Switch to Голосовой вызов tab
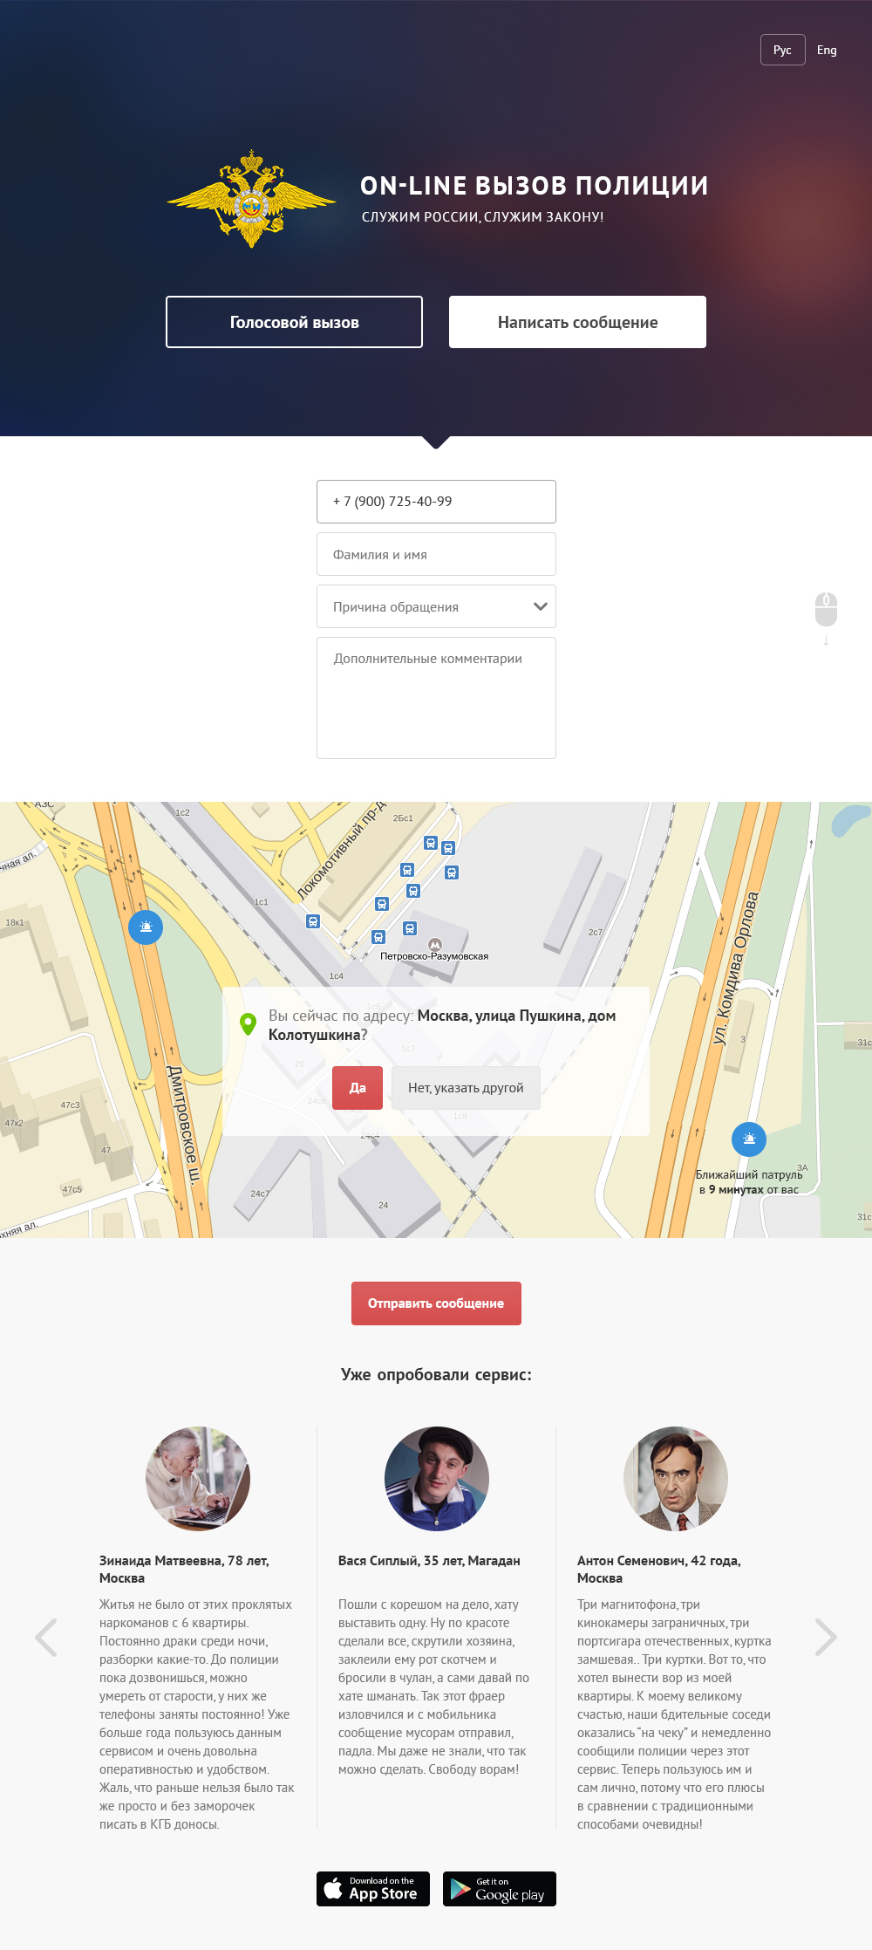The width and height of the screenshot is (872, 1950). tap(294, 322)
